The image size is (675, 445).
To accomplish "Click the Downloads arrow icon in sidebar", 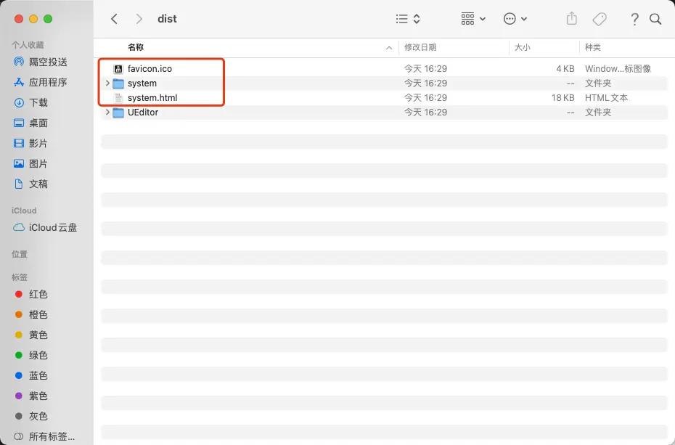I will [x=19, y=103].
